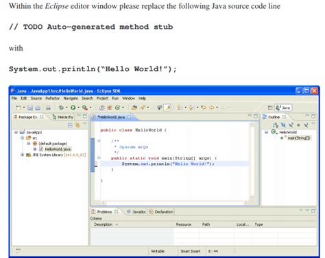Collapse the (default package) node
Screen dimensions: 325x258
coord(29,144)
